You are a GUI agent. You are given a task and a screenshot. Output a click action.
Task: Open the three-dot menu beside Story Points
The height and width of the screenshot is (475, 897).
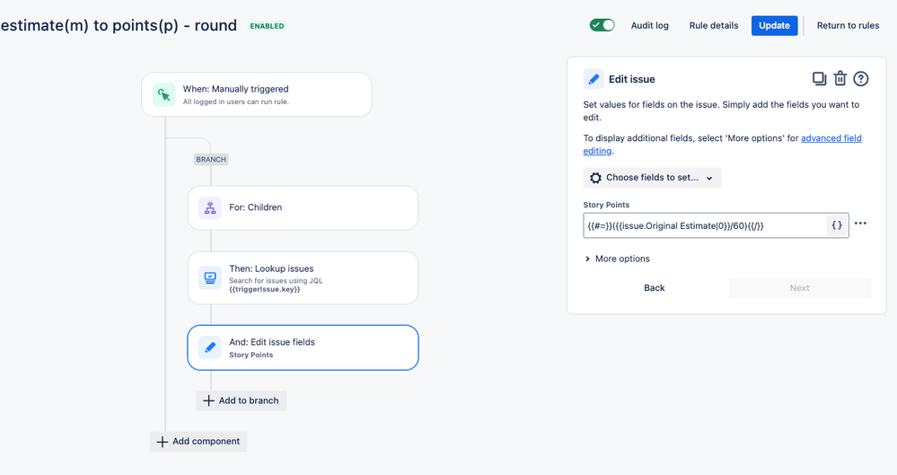click(x=860, y=224)
